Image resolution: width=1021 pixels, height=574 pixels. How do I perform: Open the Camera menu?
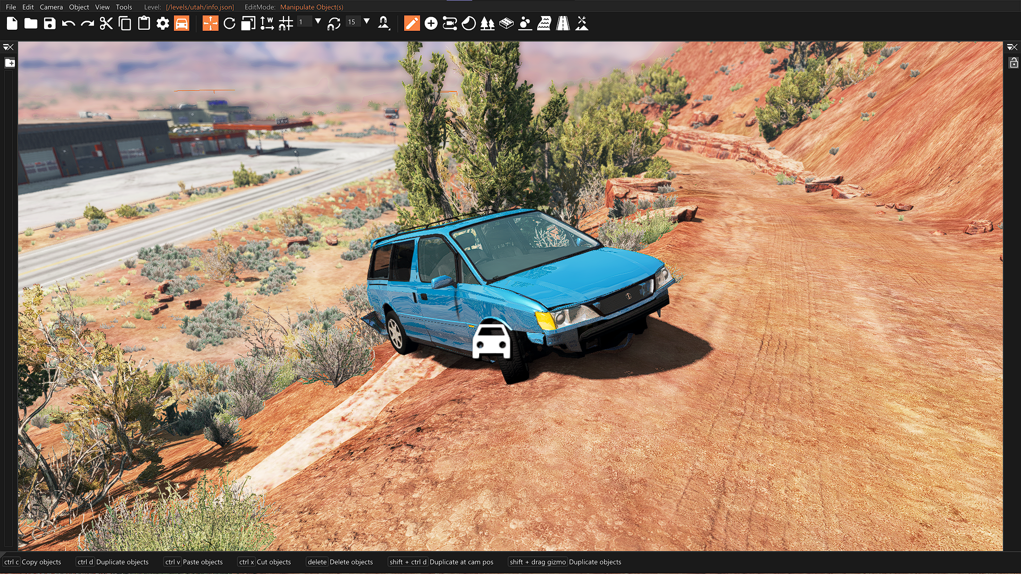(51, 7)
